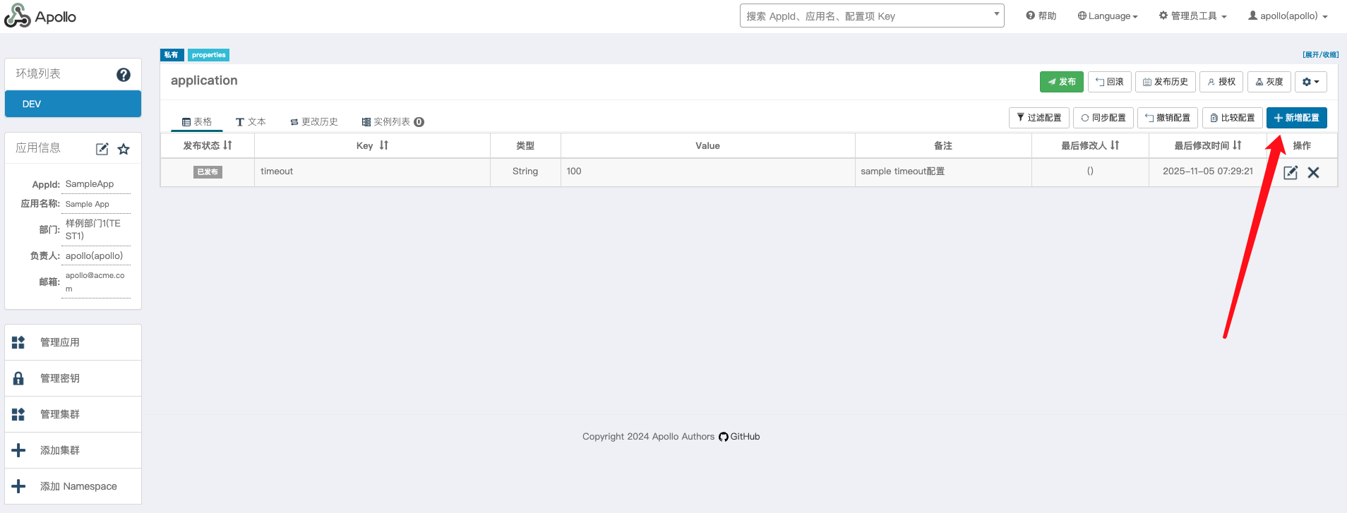The height and width of the screenshot is (513, 1347).
Task: Click the 样例部门1(TEST1) department value
Action: pos(93,229)
